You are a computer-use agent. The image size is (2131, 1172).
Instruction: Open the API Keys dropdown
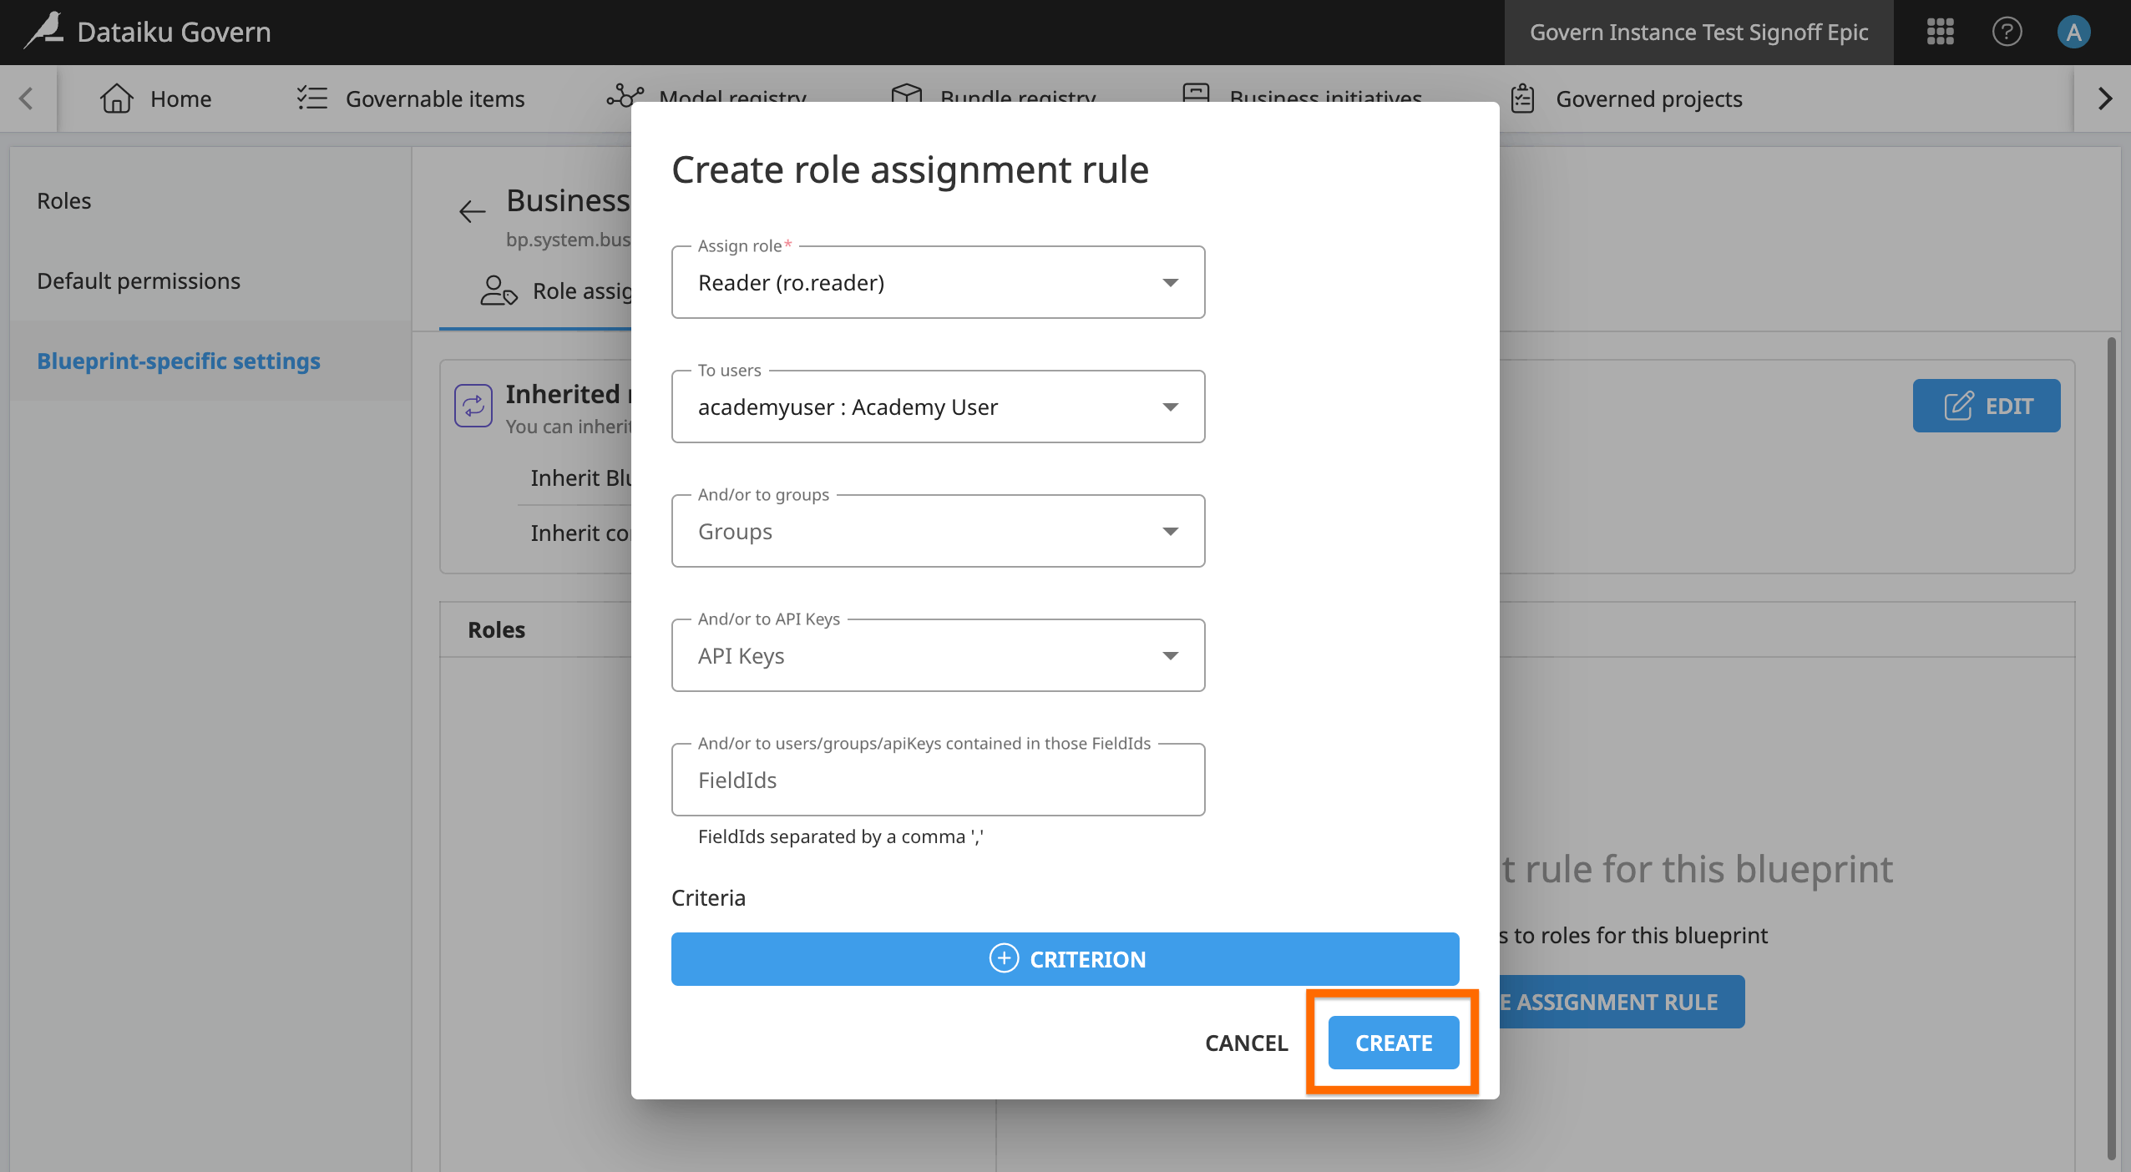tap(938, 655)
